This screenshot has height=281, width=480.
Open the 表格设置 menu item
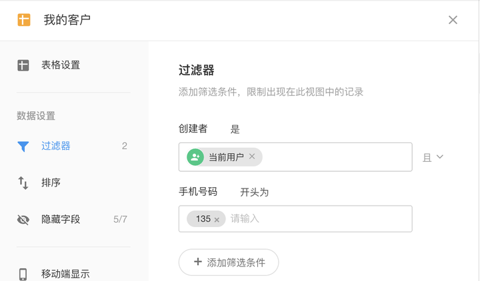point(61,65)
